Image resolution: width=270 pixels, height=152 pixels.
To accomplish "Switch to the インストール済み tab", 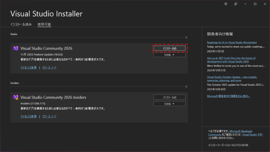I will [x=21, y=24].
